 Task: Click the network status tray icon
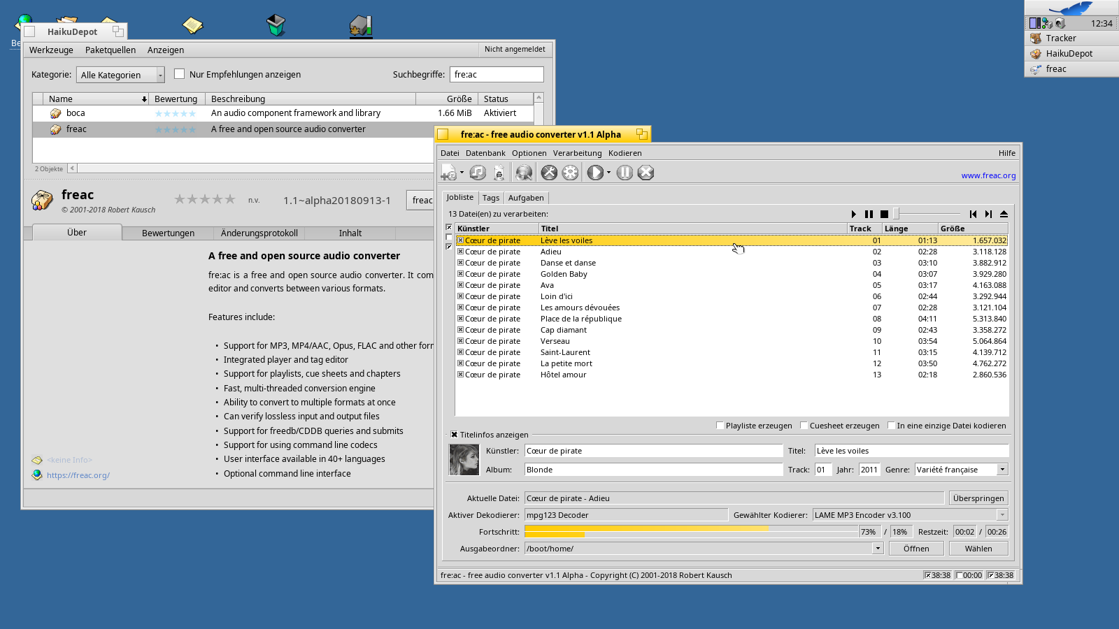(x=1047, y=23)
